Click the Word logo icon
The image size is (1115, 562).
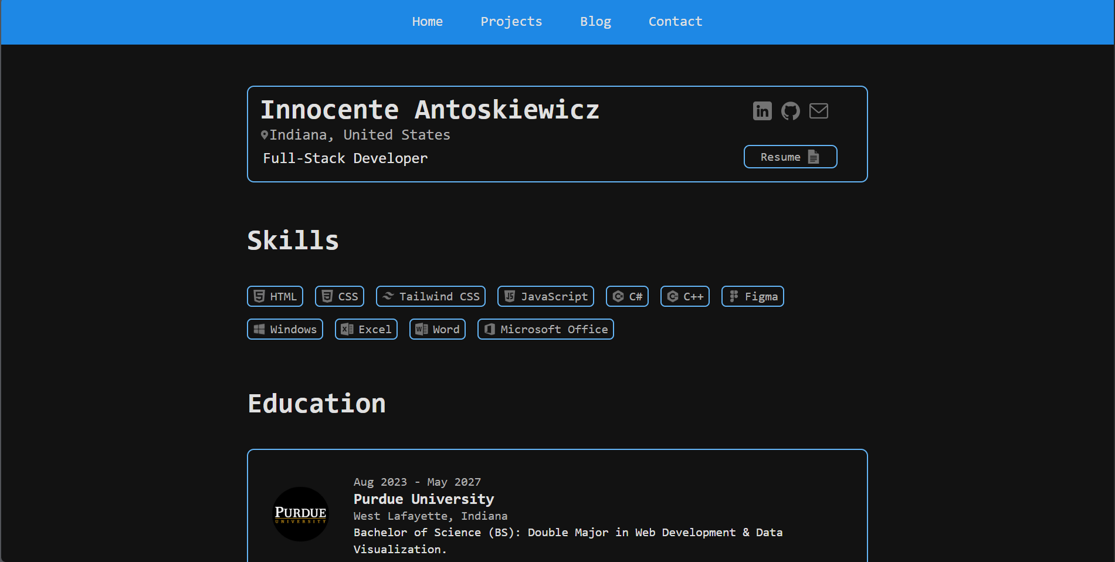click(422, 329)
